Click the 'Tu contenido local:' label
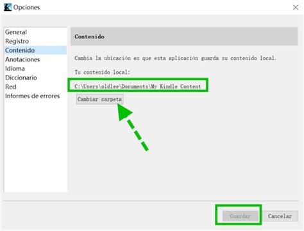Image resolution: width=304 pixels, height=231 pixels. click(x=102, y=73)
